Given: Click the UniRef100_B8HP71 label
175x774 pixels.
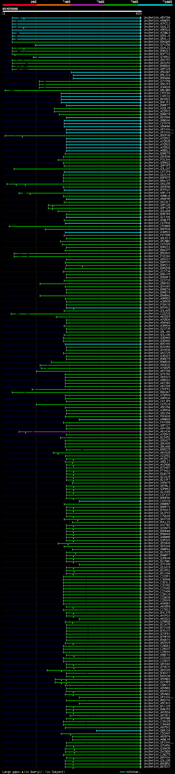Looking at the screenshot, I should coord(157,507).
